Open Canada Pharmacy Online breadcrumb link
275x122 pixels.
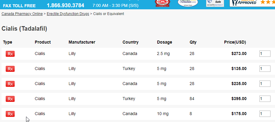coord(22,14)
